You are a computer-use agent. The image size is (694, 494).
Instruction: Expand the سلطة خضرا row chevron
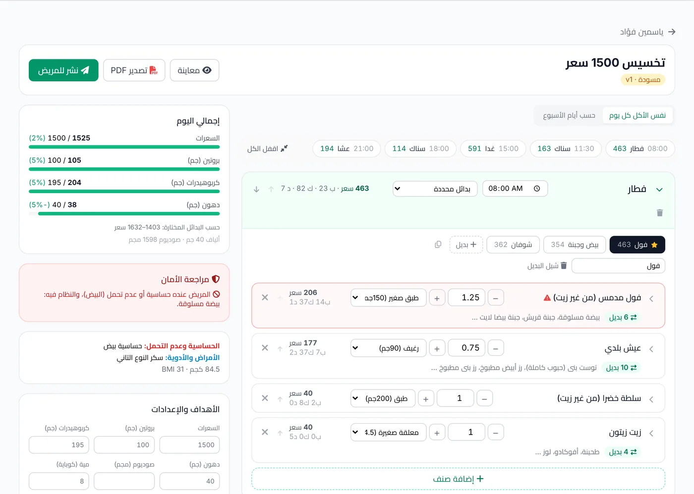tap(651, 399)
